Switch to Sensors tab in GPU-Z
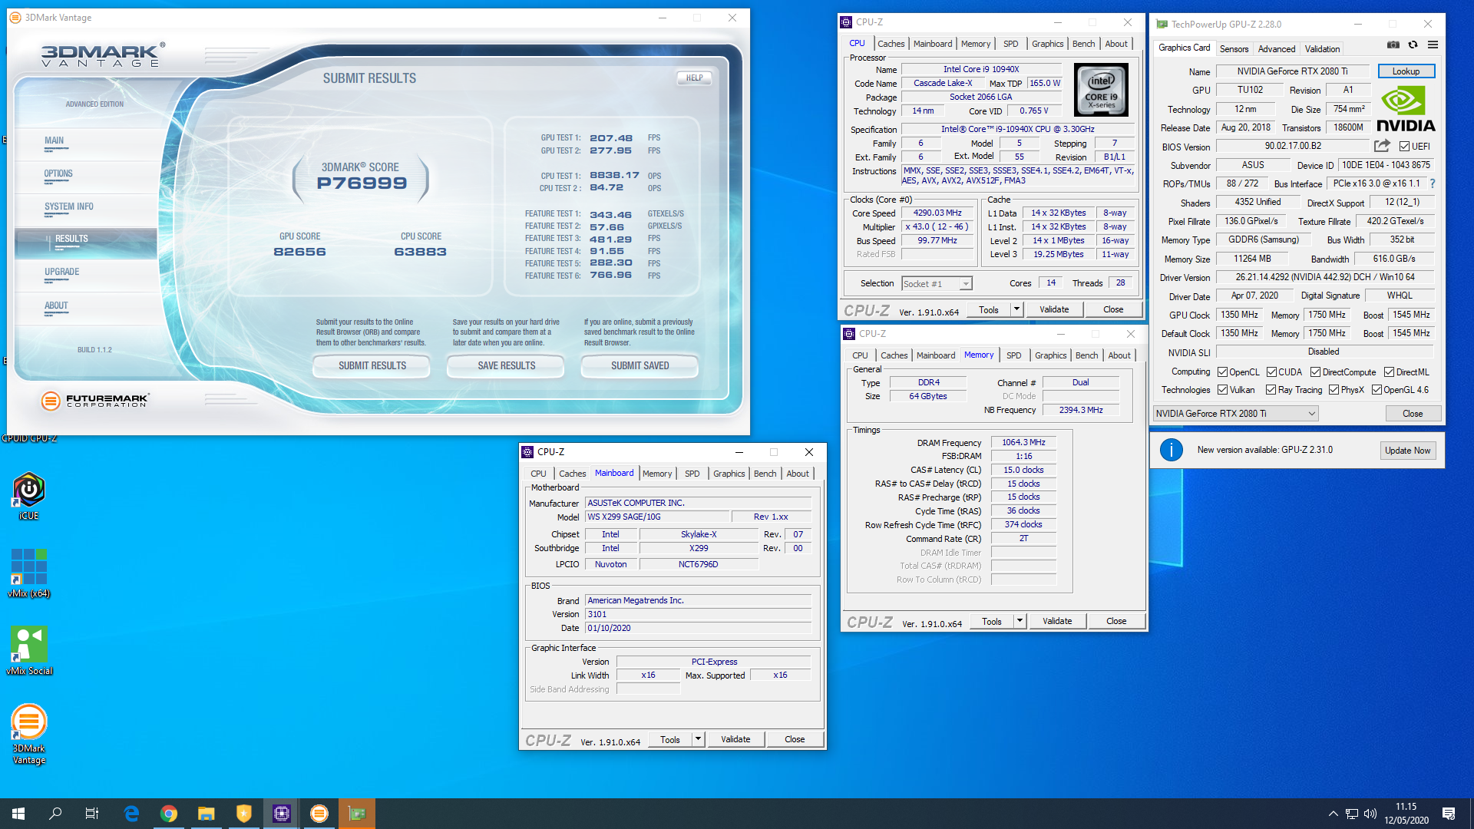 [x=1234, y=48]
